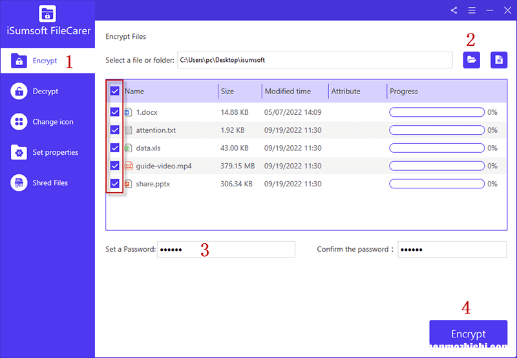Click the large Encrypt button
The image size is (517, 358).
[x=468, y=333]
